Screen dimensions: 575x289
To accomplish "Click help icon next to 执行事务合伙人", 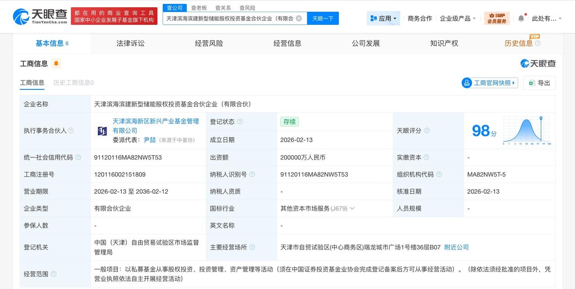I will [71, 131].
